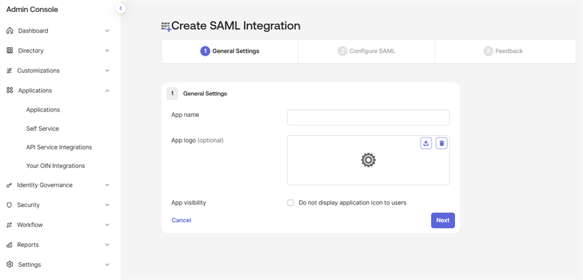Click the Create SAML Integration title icon
The width and height of the screenshot is (583, 280).
coord(166,27)
